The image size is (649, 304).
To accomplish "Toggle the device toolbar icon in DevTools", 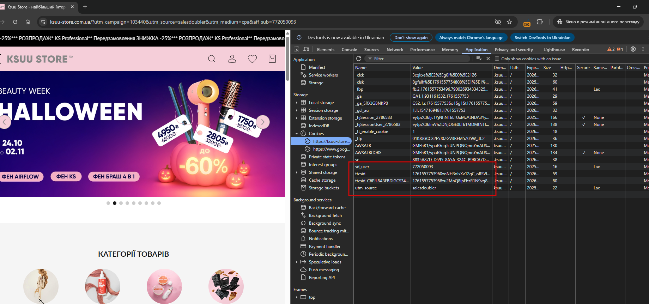I will tap(306, 49).
